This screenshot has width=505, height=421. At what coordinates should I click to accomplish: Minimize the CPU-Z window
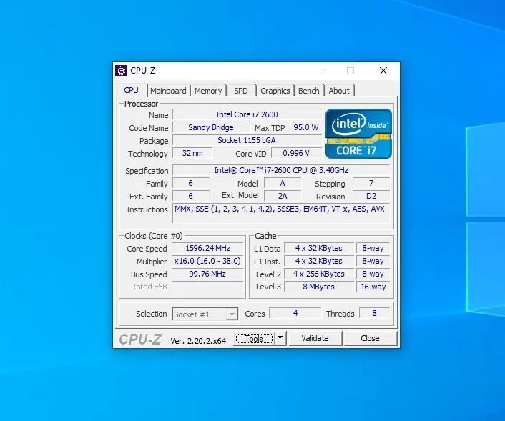(318, 71)
